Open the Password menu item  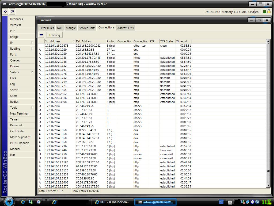[21, 125]
